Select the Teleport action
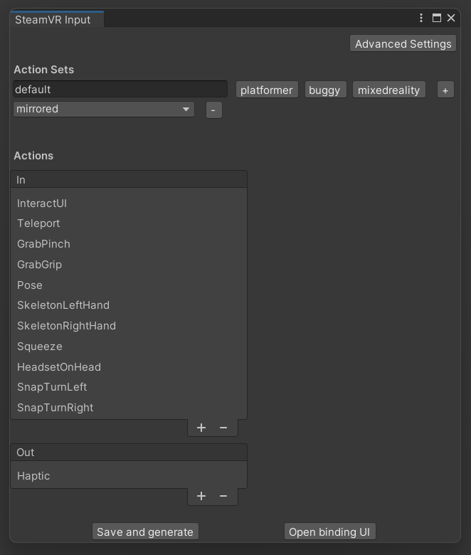Viewport: 471px width, 555px height. point(129,223)
